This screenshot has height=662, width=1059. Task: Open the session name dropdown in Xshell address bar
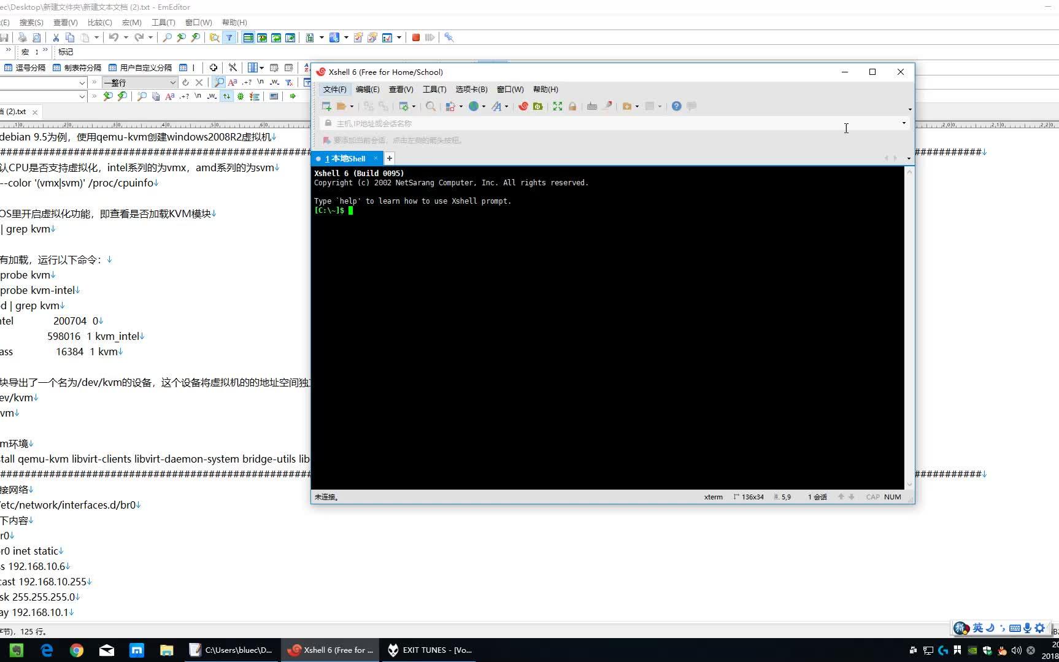click(903, 123)
